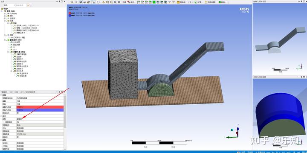Click the 修剪接触 value in details
Screen dimensions: 307x153
40,131
